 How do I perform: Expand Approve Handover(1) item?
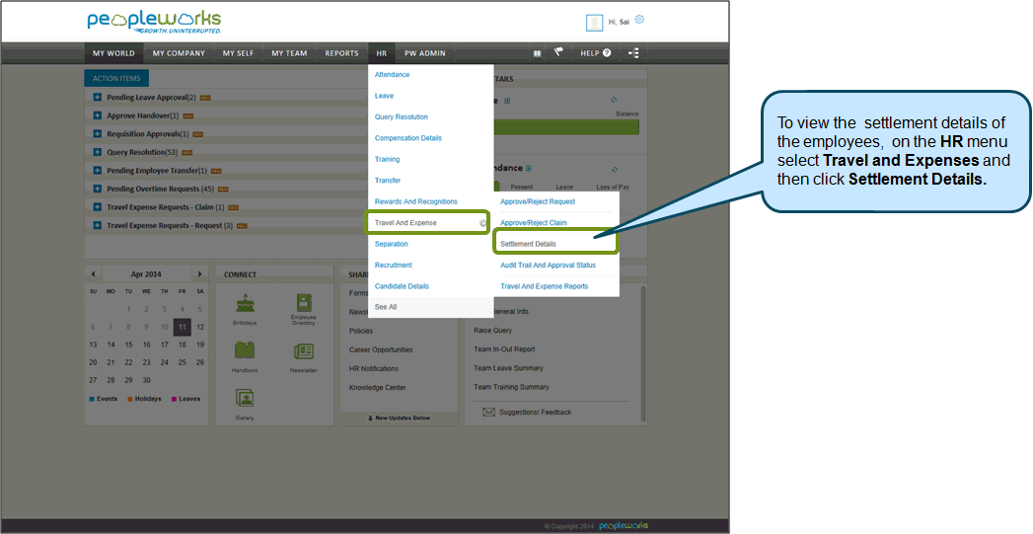(x=97, y=116)
